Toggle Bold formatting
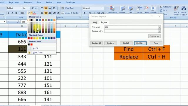This screenshot has height=106, width=188. tap(9, 13)
